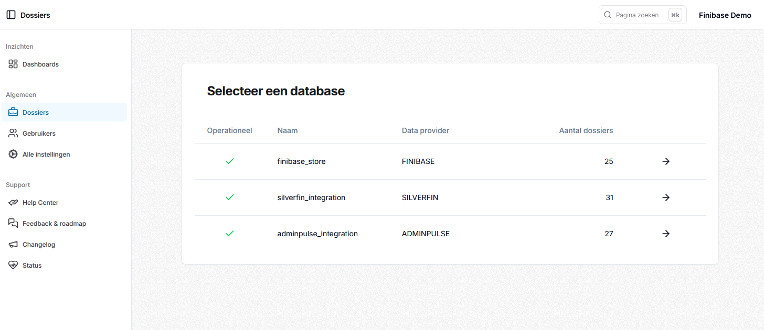Check the Status page
This screenshot has width=764, height=330.
click(x=64, y=265)
